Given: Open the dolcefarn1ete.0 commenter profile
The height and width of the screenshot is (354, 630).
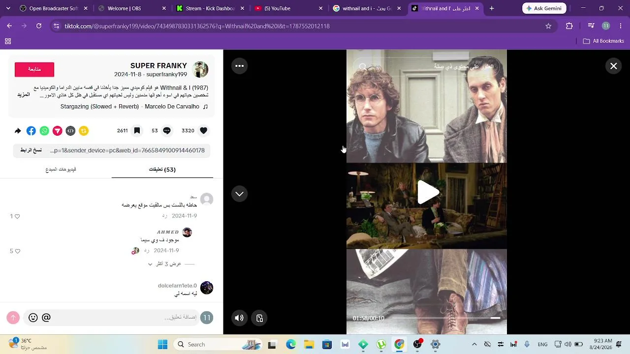Looking at the screenshot, I should tap(177, 286).
